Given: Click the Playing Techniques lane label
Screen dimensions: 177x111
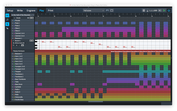Looking at the screenshot, I should coord(19,51).
